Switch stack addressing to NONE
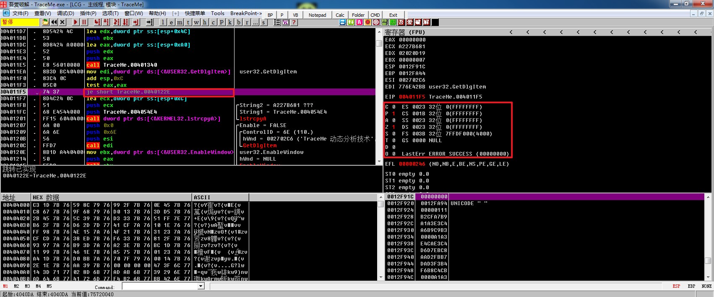 tap(706, 286)
